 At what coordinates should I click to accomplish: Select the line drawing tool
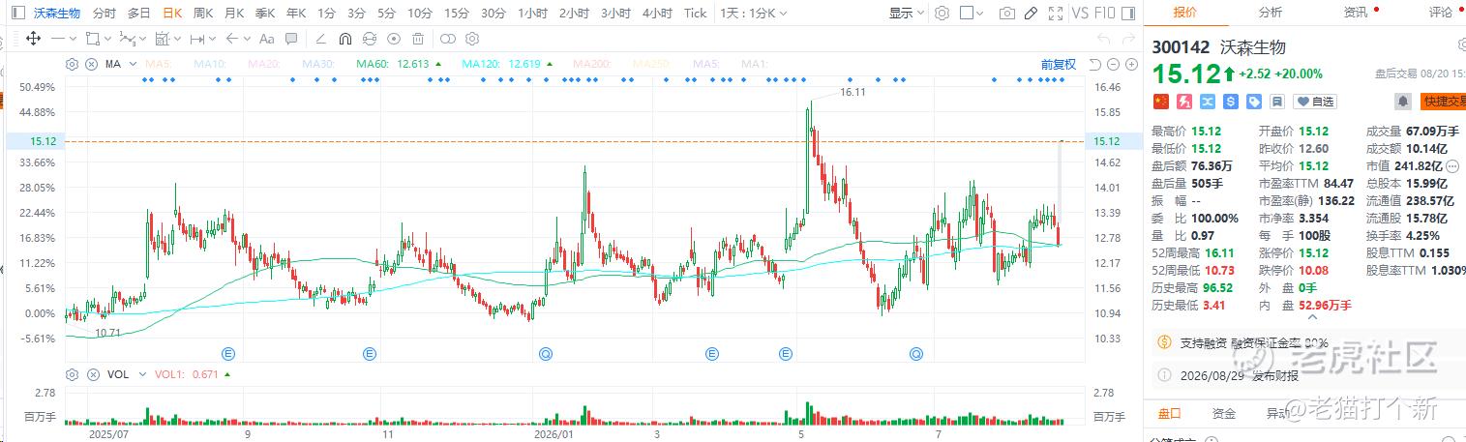(58, 39)
